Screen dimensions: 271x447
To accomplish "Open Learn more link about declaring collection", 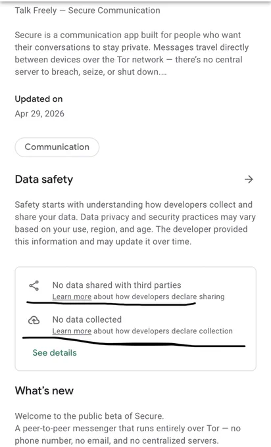I will (x=72, y=331).
